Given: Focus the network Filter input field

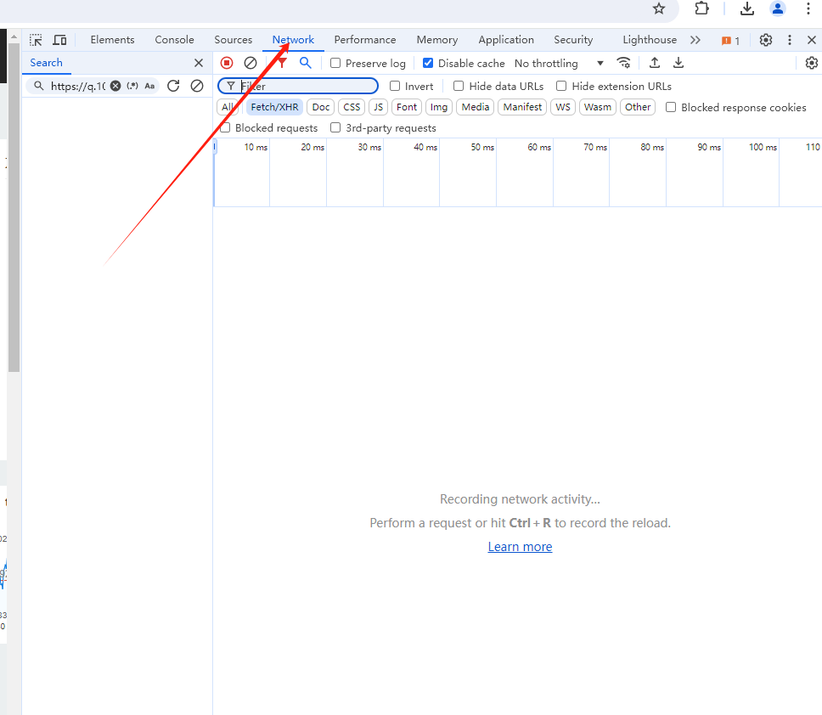Looking at the screenshot, I should pos(298,86).
